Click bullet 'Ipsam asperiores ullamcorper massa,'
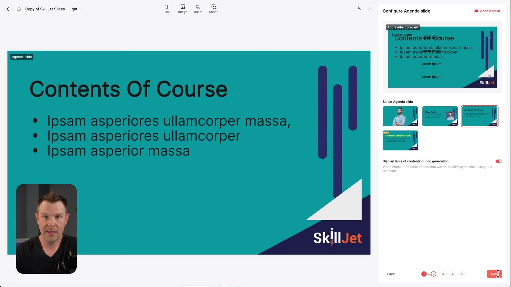511x287 pixels. tap(169, 121)
